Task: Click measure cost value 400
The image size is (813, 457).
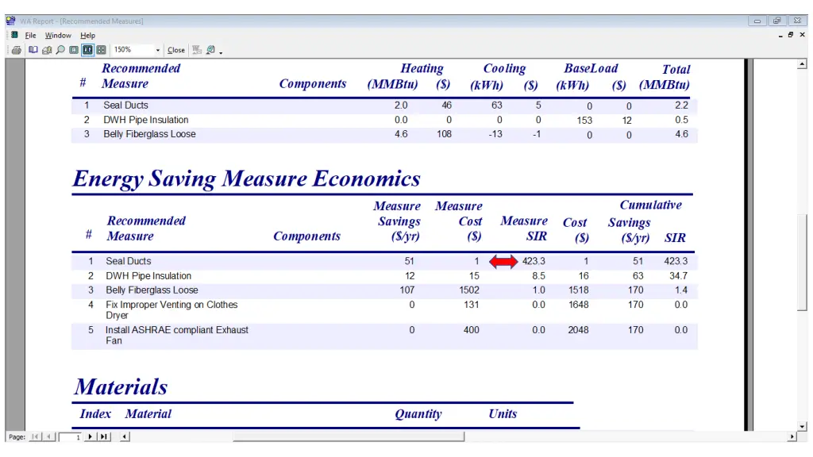Action: click(472, 330)
